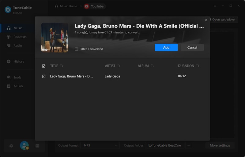
Task: Click Open web player button
Action: [x=224, y=20]
